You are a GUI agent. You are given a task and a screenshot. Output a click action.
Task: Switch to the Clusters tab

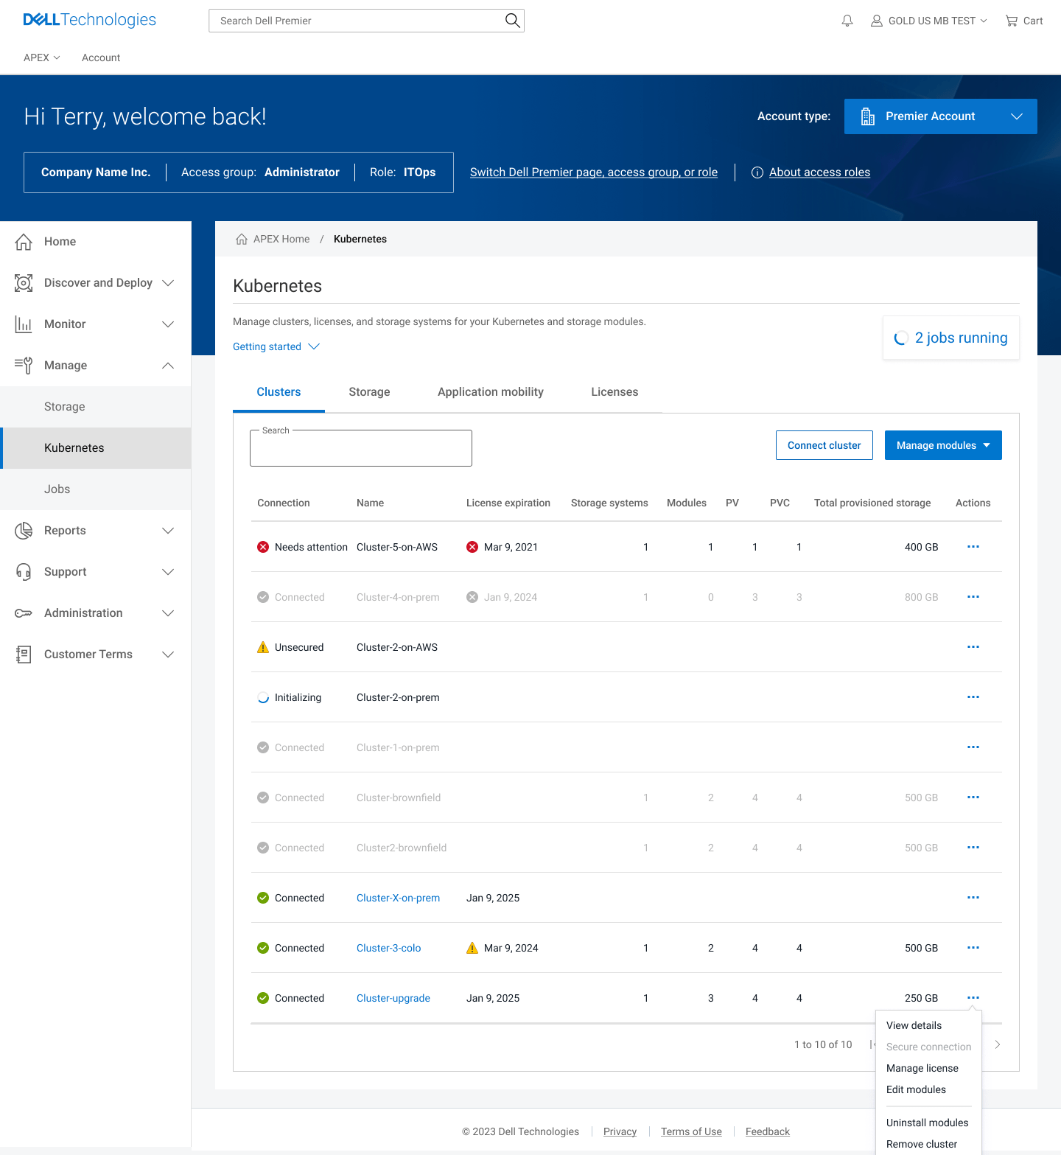click(279, 392)
